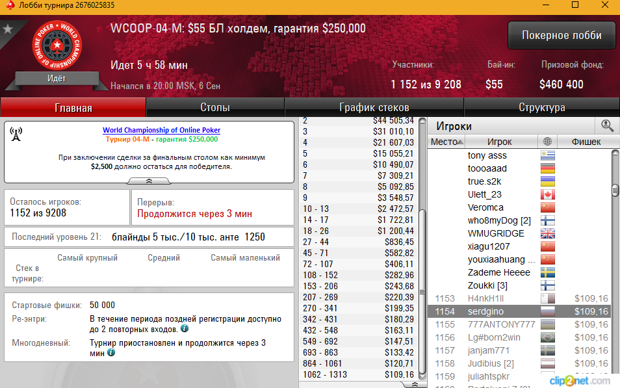Click the Покерное лобби button
The height and width of the screenshot is (388, 620).
pyautogui.click(x=562, y=35)
